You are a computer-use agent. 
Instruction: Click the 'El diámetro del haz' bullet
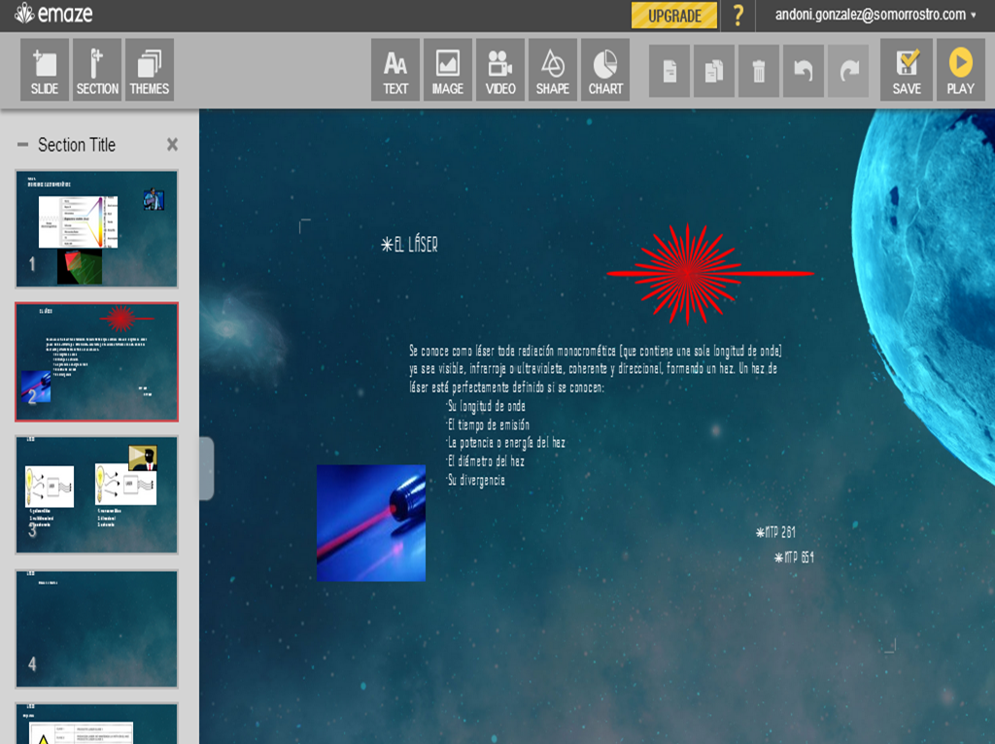[x=486, y=461]
